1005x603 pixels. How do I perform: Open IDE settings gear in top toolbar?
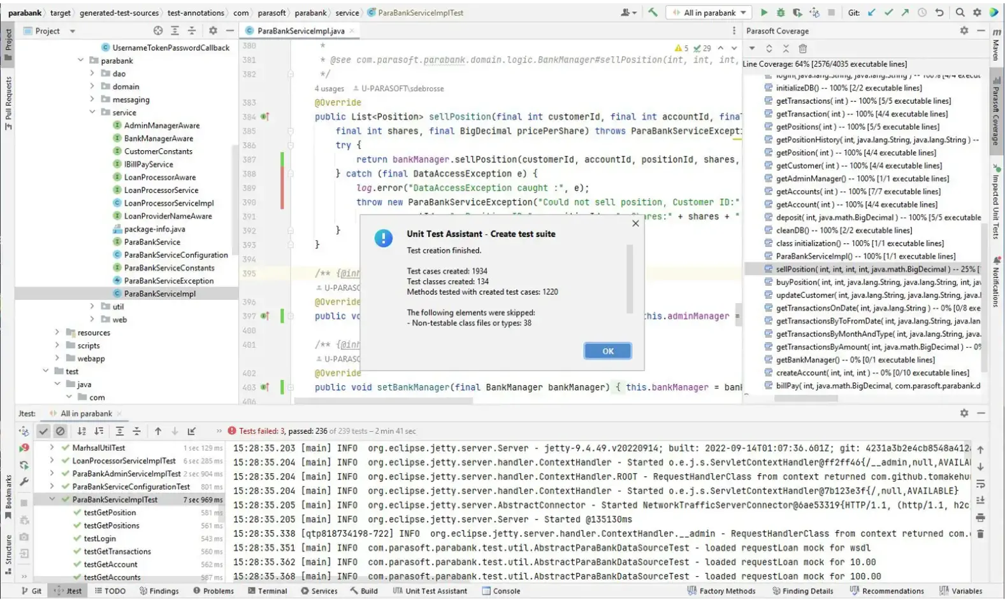pos(977,13)
